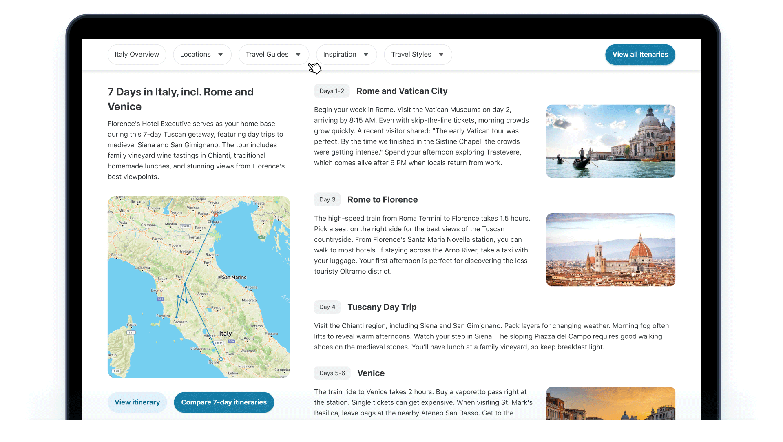Open the Italy Overview tab
Screen dimensions: 783x442
point(137,55)
